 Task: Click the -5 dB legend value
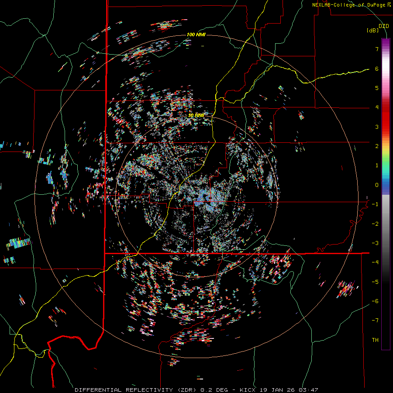point(375,282)
